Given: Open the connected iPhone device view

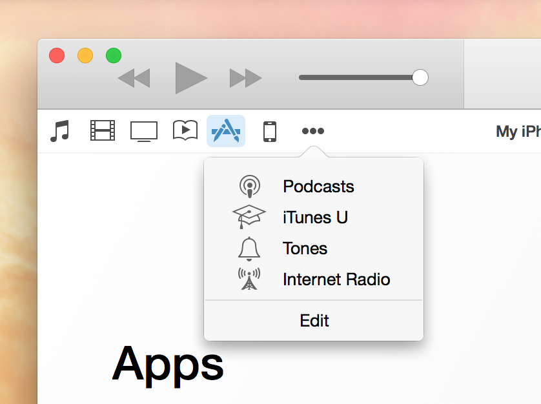Looking at the screenshot, I should (x=269, y=131).
